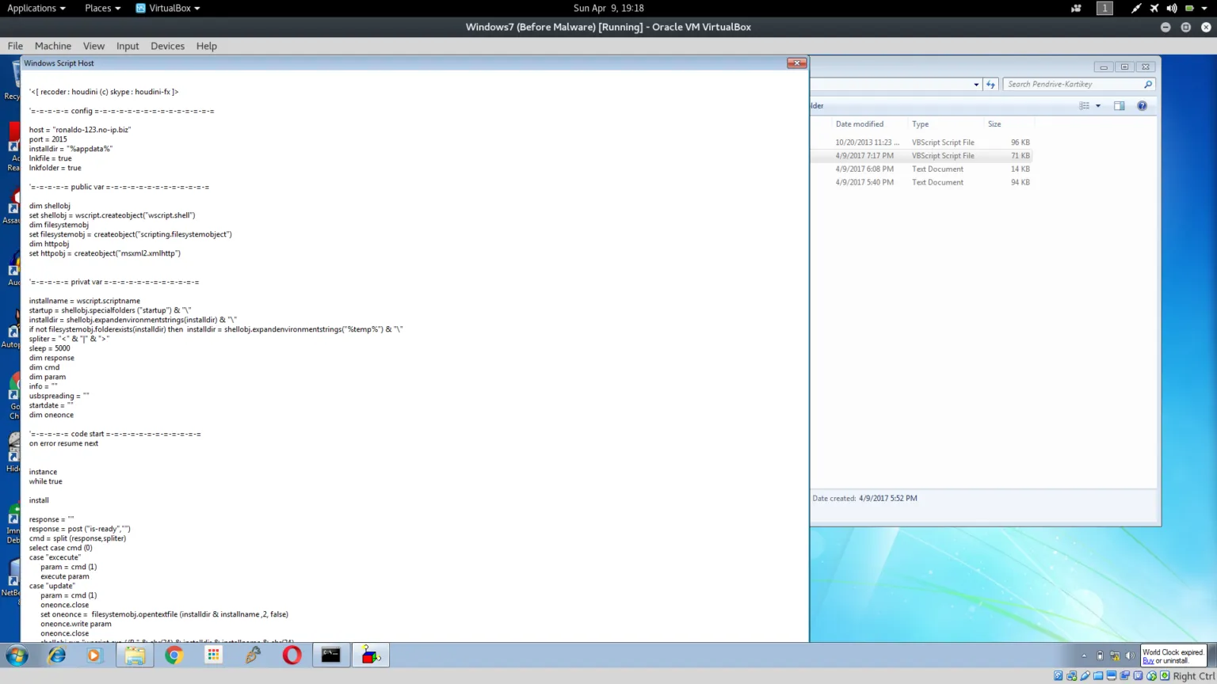The image size is (1217, 684).
Task: Launch Google Chrome from taskbar
Action: (174, 655)
